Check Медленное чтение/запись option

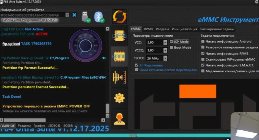coord(203,71)
